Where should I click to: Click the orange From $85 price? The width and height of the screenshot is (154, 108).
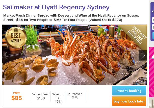[17, 96]
